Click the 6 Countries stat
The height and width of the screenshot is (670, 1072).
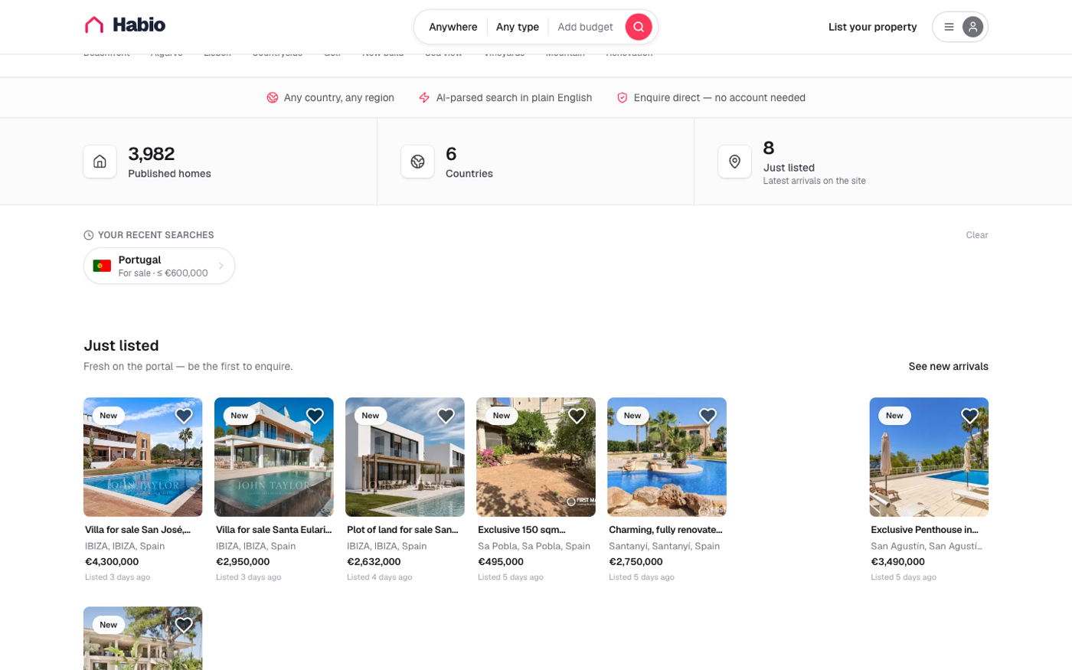(x=469, y=162)
